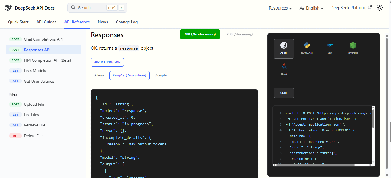The height and width of the screenshot is (178, 391).
Task: Open FIM Completion API (Beta) page
Action: click(x=43, y=60)
